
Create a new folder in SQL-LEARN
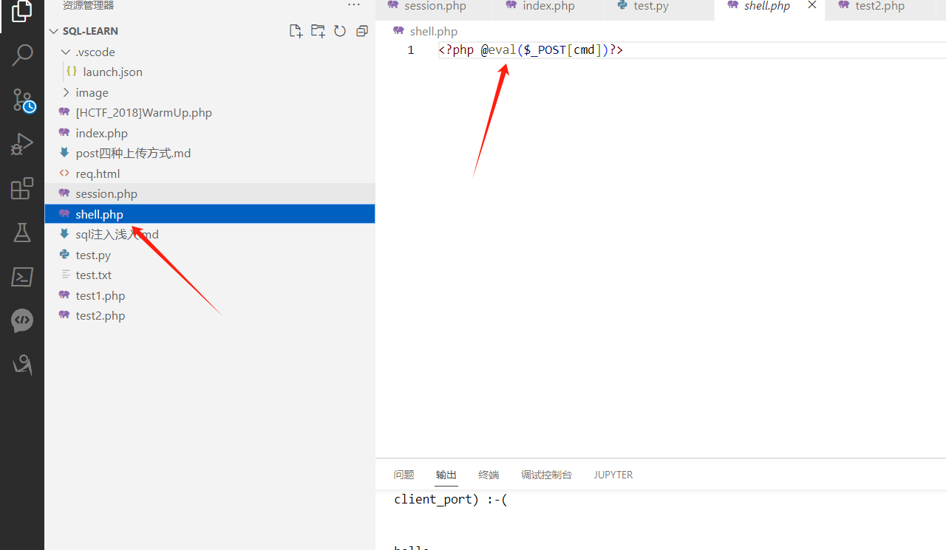tap(318, 31)
